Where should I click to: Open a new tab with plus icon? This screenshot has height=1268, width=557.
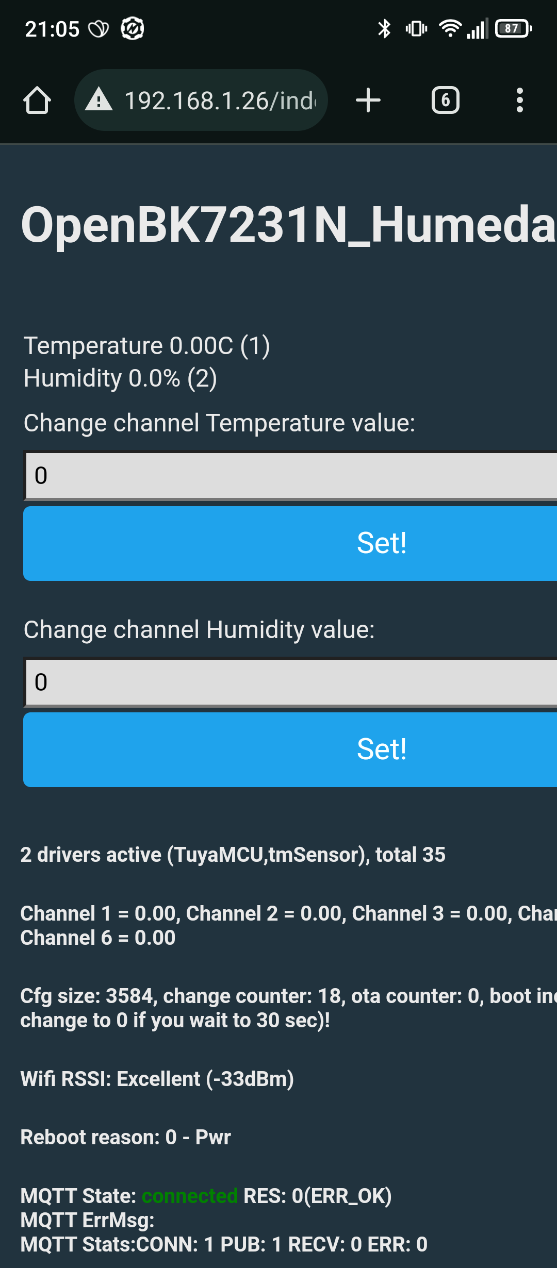point(368,100)
